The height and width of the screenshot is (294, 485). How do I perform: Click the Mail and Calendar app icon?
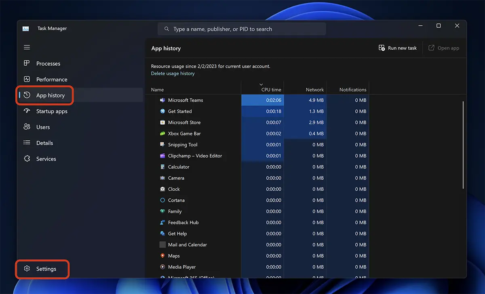pos(162,245)
